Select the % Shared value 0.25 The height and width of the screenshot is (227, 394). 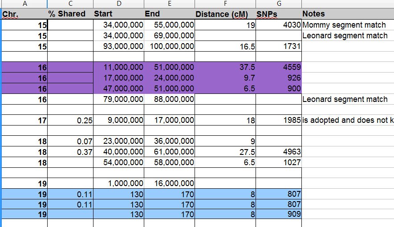[x=70, y=120]
